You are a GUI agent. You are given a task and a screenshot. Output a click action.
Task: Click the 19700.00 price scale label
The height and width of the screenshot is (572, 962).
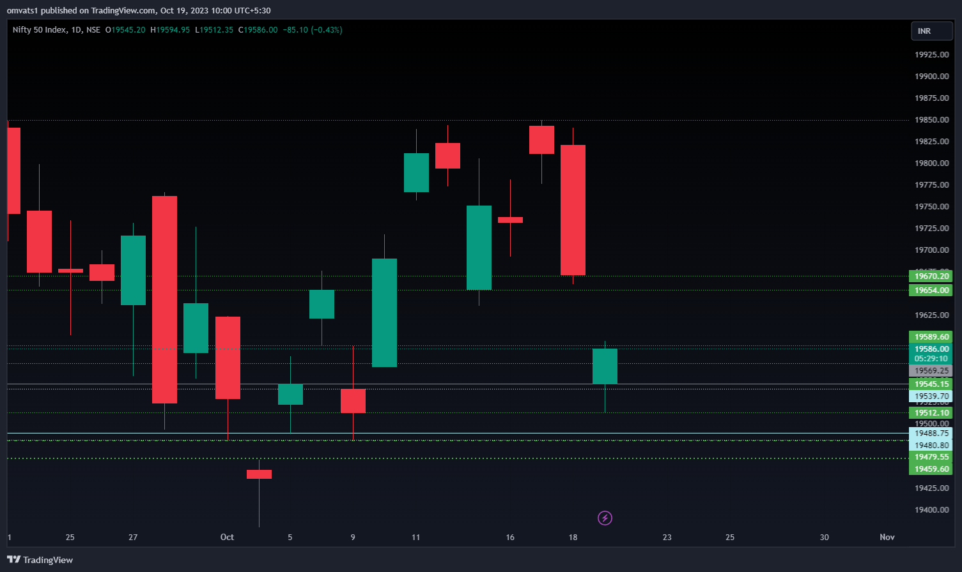[931, 250]
